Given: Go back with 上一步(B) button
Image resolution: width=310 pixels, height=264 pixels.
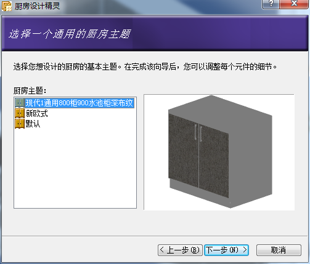Looking at the screenshot, I should pyautogui.click(x=180, y=250).
